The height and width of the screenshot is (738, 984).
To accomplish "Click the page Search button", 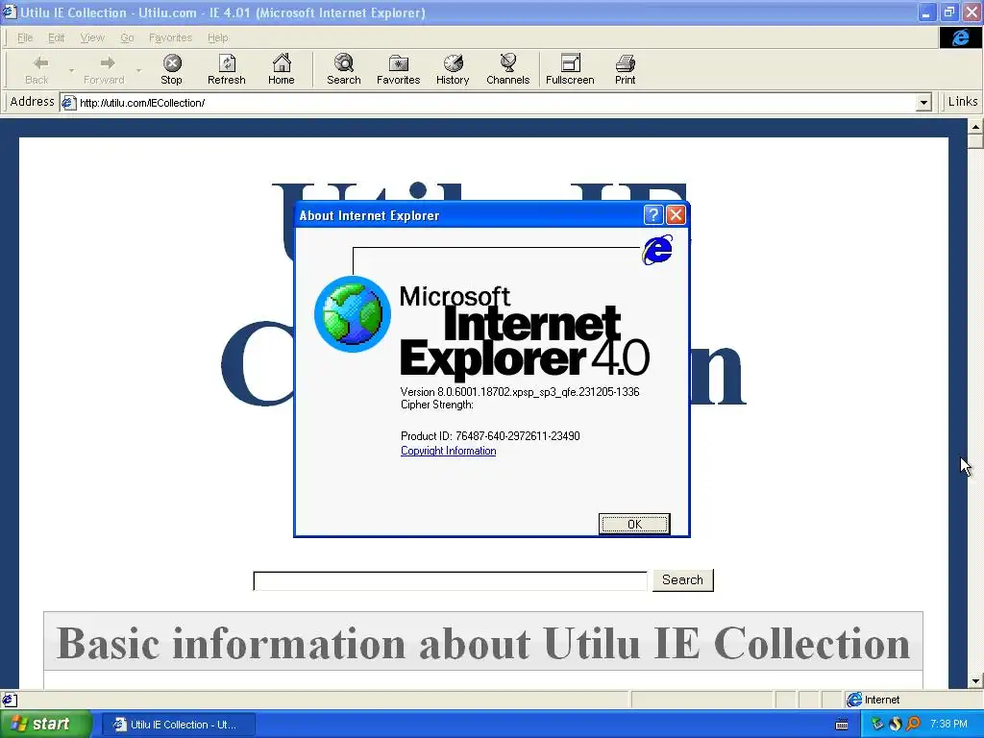I will pyautogui.click(x=683, y=579).
